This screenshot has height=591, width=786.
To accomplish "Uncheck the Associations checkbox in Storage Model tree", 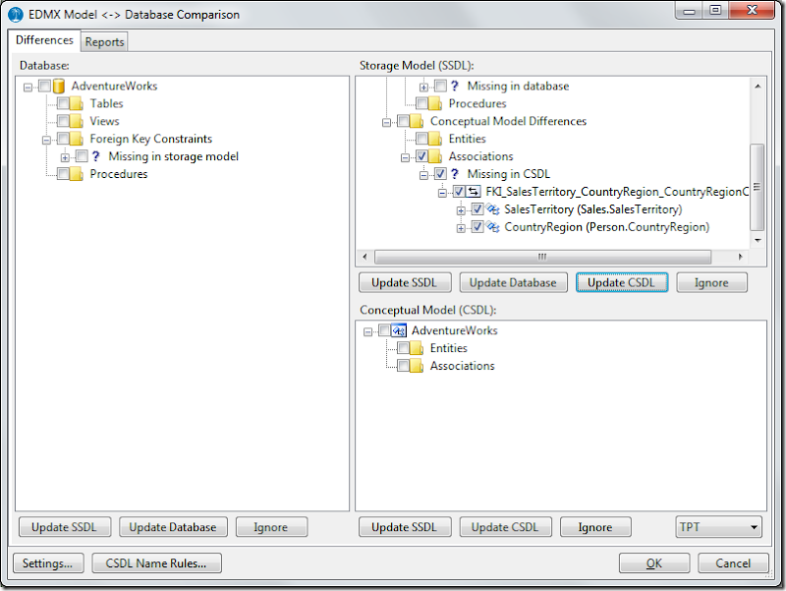I will pyautogui.click(x=422, y=156).
